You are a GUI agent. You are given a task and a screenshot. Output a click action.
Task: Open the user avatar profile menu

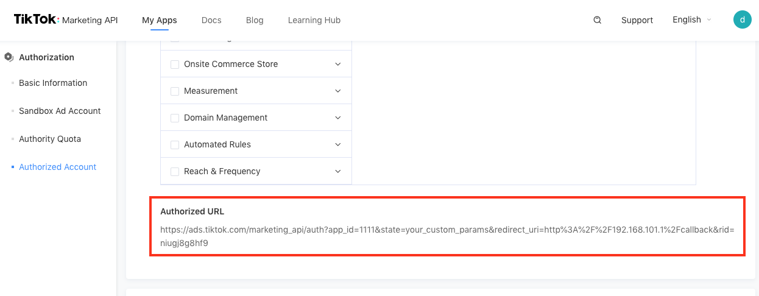tap(742, 19)
